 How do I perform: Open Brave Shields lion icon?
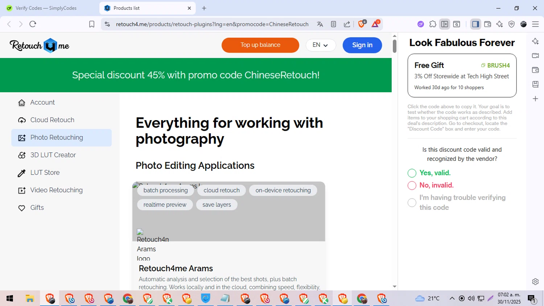click(x=362, y=24)
